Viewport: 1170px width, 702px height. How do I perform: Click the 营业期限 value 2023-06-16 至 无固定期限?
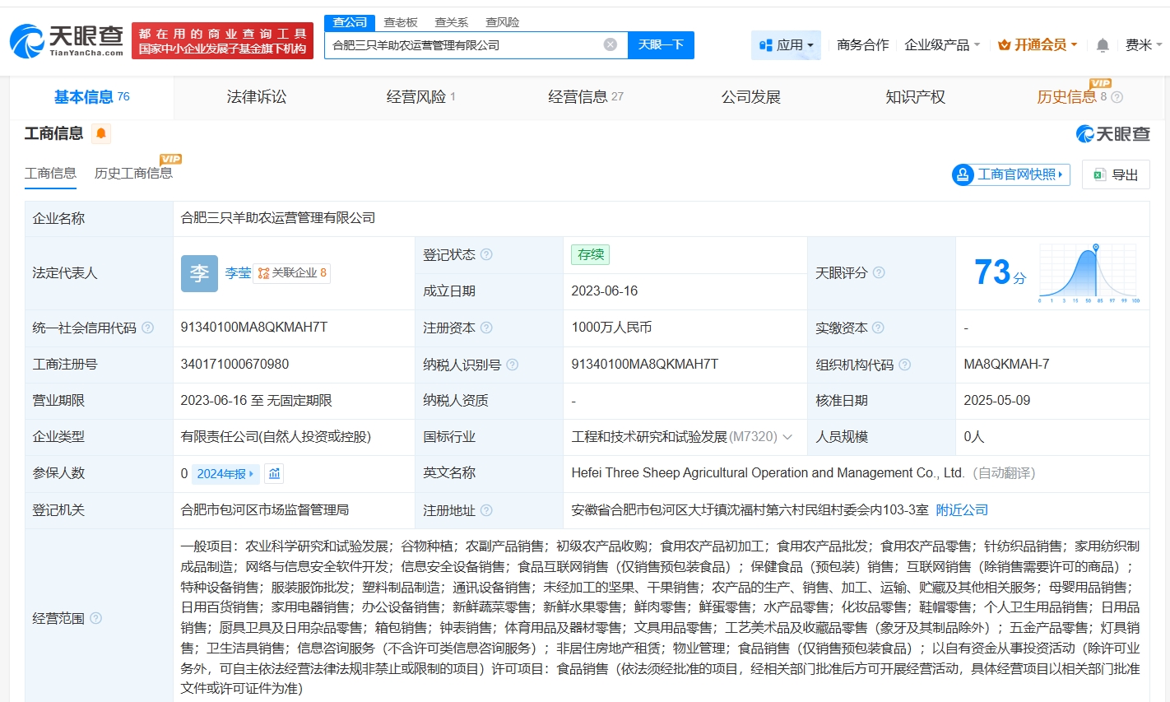[257, 401]
